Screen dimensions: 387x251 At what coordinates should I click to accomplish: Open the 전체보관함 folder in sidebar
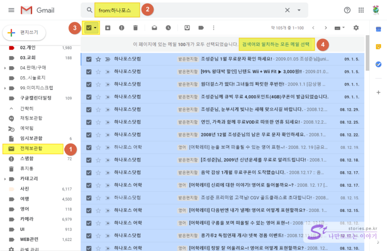click(31, 149)
